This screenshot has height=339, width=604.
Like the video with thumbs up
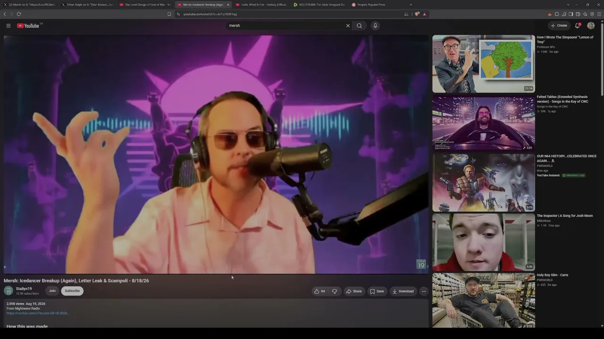pyautogui.click(x=319, y=291)
